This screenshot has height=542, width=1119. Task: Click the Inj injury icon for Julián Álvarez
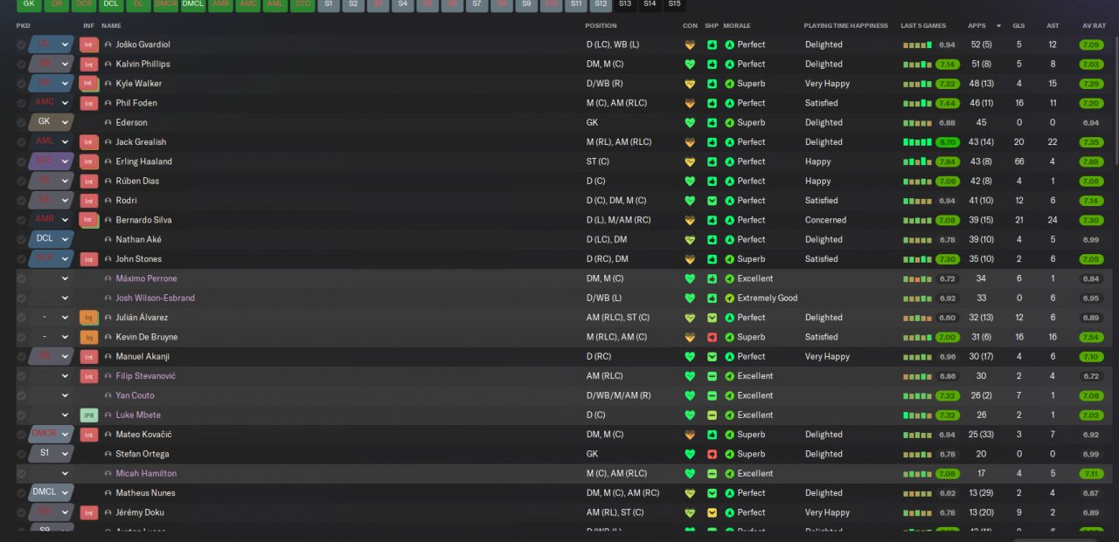88,318
